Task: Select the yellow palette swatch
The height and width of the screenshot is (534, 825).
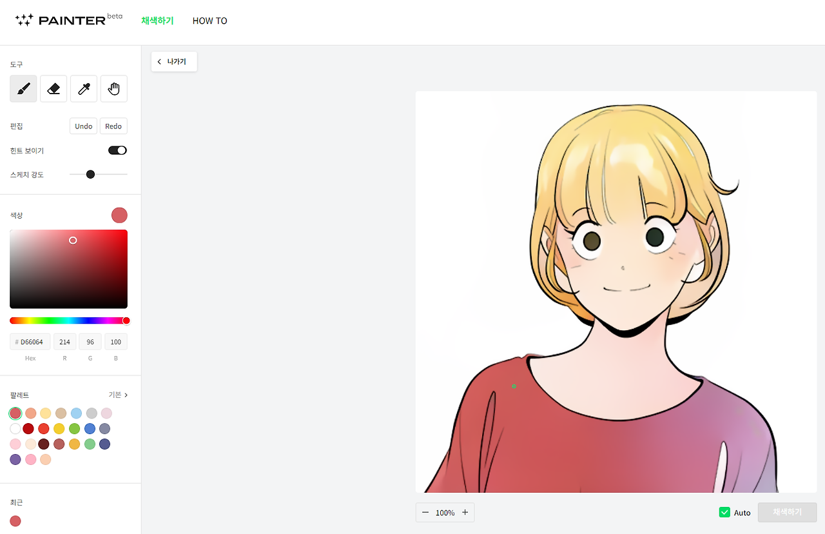Action: 59,428
